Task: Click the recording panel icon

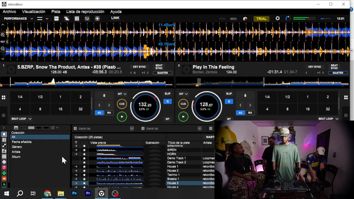Action: pos(97,19)
